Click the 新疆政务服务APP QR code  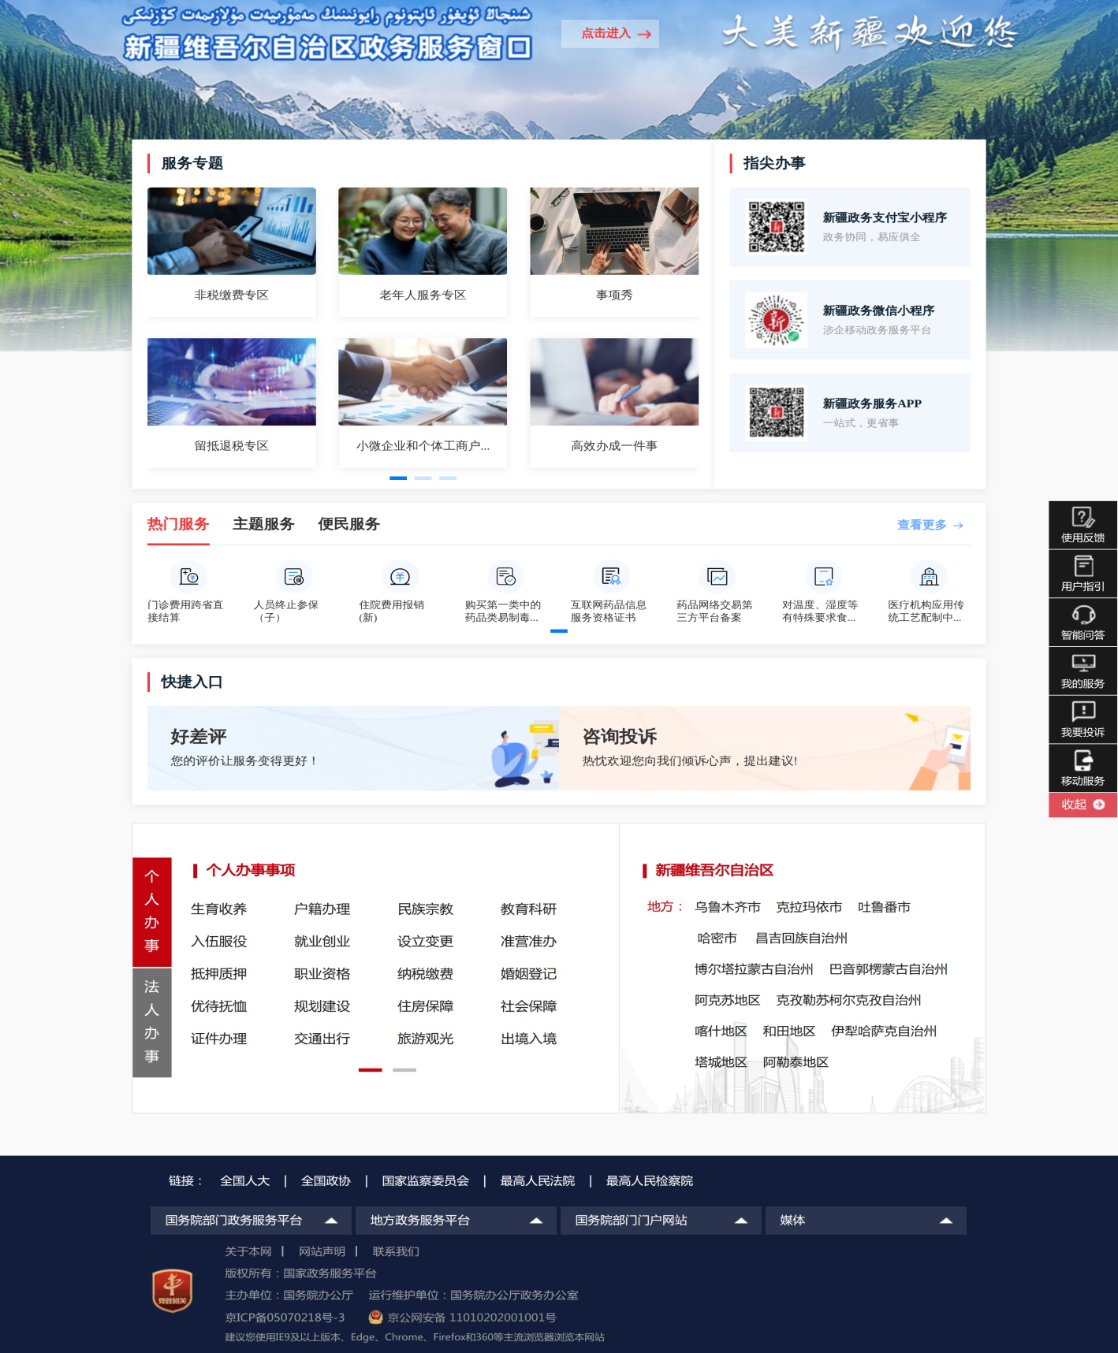coord(777,412)
